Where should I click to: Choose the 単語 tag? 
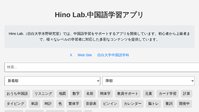(x=35, y=104)
